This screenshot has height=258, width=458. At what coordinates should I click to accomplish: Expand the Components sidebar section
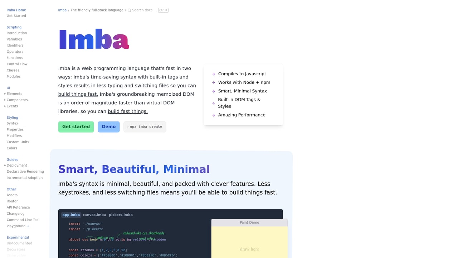17,100
